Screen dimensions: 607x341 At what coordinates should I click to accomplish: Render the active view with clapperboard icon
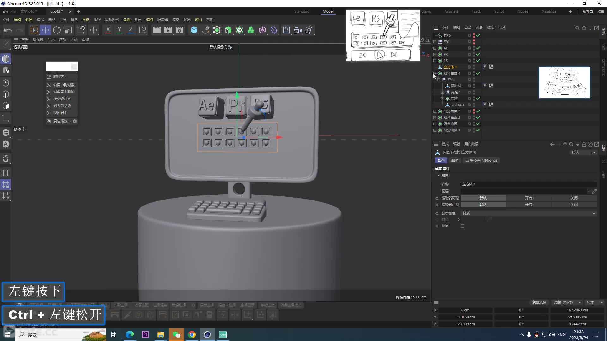click(156, 30)
